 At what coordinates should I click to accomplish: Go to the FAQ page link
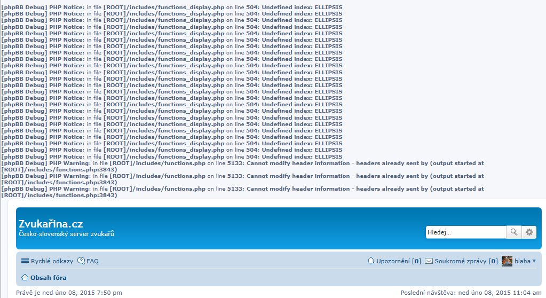click(x=93, y=261)
